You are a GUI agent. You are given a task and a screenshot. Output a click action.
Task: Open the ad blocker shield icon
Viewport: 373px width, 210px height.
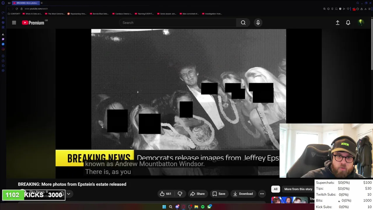tap(340, 9)
